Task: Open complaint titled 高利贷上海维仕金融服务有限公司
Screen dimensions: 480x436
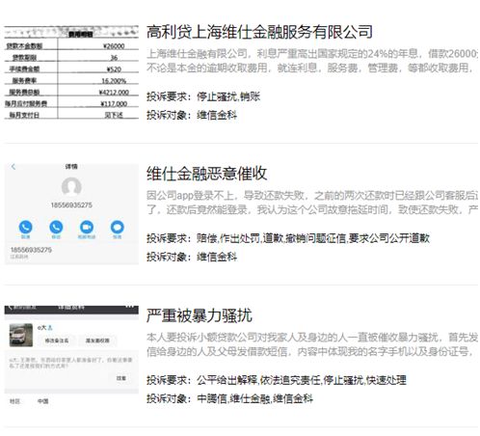Action: pos(259,32)
